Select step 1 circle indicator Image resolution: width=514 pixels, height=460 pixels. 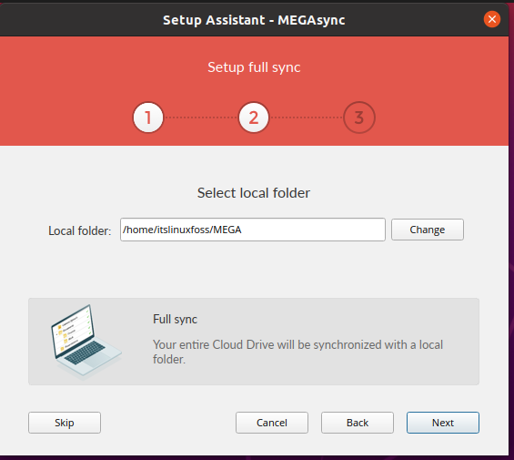(x=148, y=118)
